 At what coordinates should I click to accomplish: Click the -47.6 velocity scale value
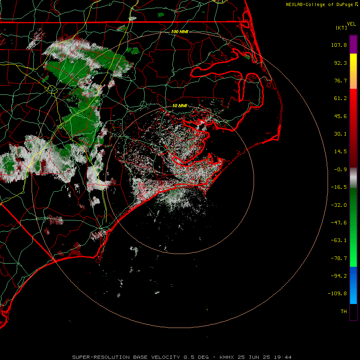tap(339, 223)
